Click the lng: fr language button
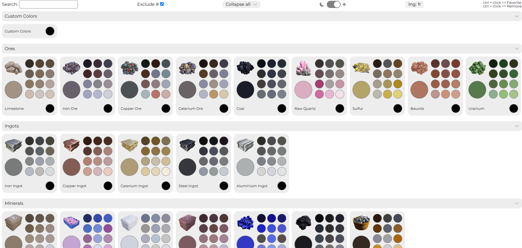The height and width of the screenshot is (248, 522). [415, 4]
